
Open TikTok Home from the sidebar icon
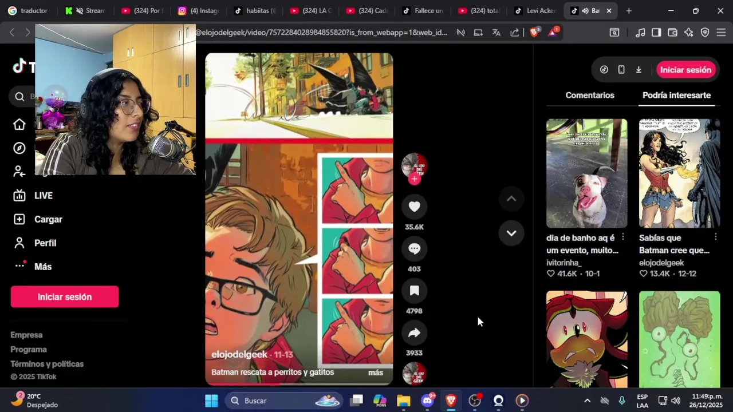click(19, 124)
